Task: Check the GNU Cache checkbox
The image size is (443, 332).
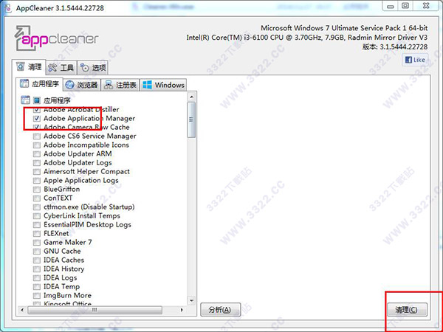Action: (37, 252)
